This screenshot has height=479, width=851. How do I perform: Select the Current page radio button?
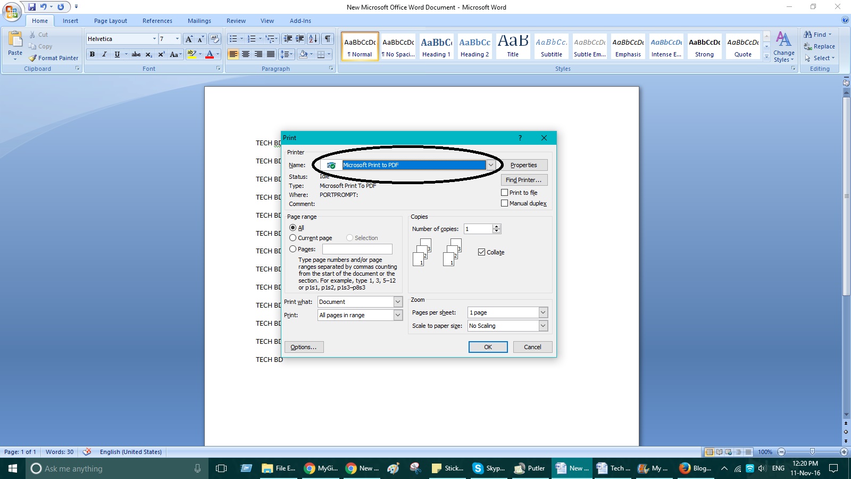click(293, 238)
